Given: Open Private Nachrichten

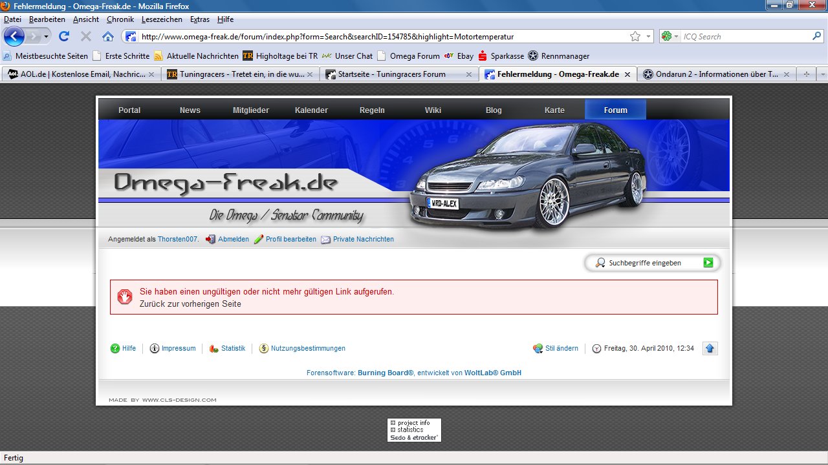Looking at the screenshot, I should [x=363, y=239].
